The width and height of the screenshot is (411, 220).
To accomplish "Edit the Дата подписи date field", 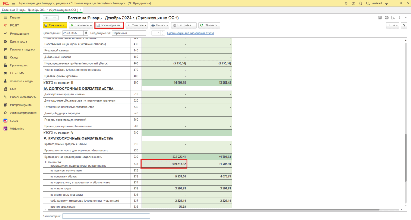I will coord(73,33).
